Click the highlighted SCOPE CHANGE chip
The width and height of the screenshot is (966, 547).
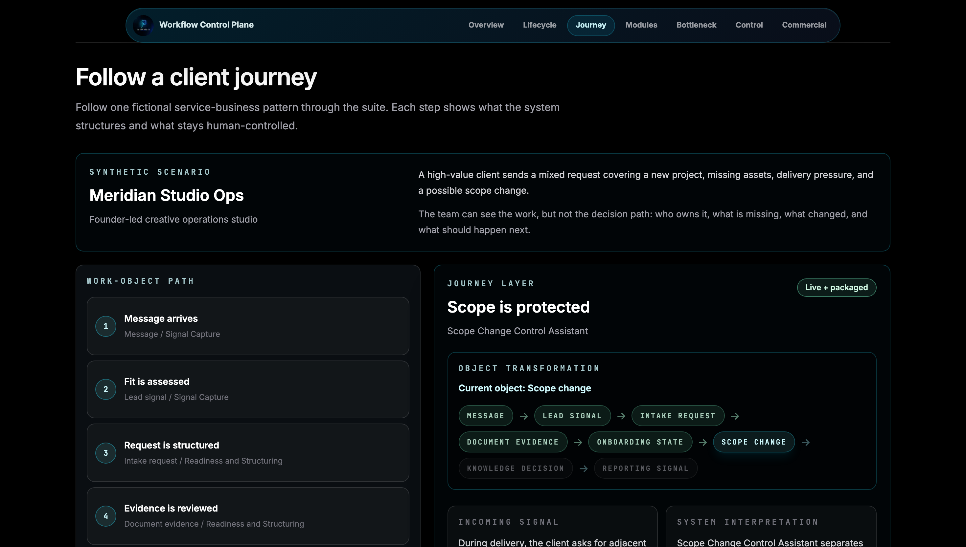tap(754, 442)
